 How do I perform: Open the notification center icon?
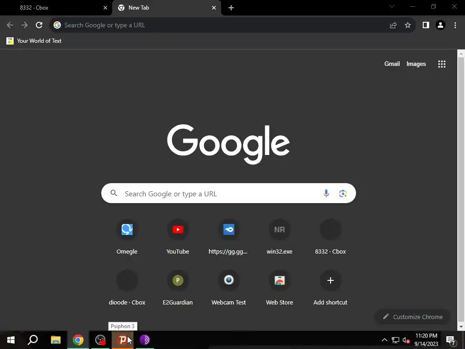tap(451, 340)
